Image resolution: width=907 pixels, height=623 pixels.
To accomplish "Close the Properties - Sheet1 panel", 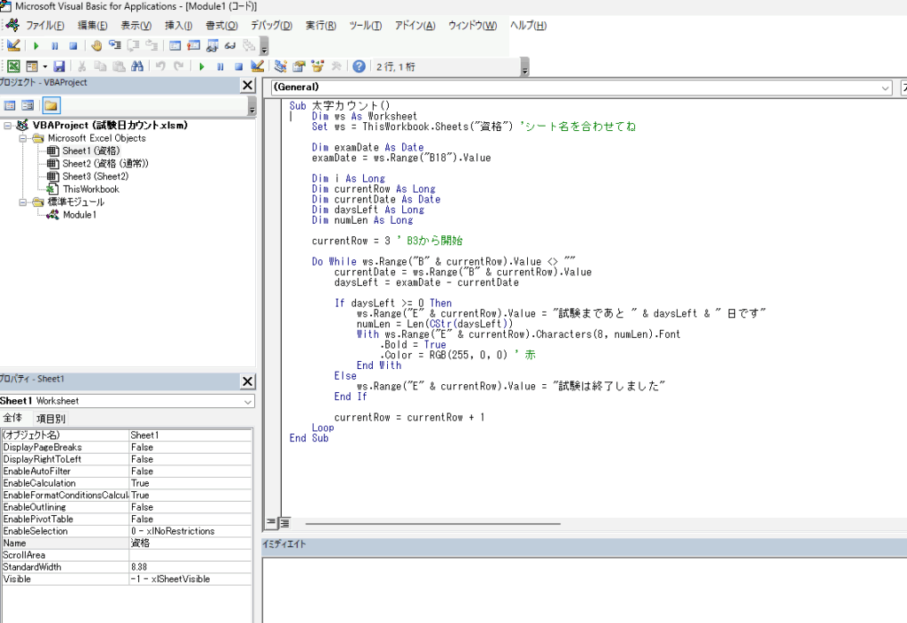I will tap(248, 381).
